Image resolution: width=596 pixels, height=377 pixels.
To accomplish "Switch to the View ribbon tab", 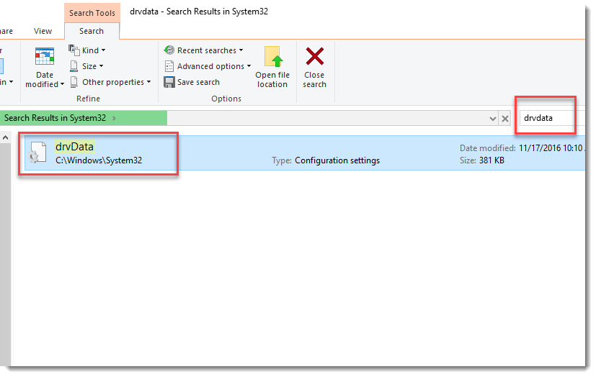I will tap(43, 31).
